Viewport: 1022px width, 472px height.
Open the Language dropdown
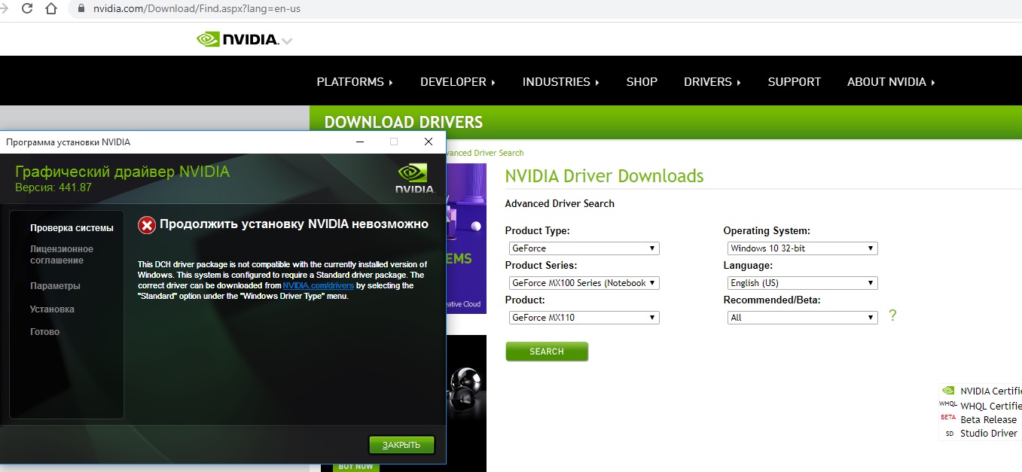[802, 283]
